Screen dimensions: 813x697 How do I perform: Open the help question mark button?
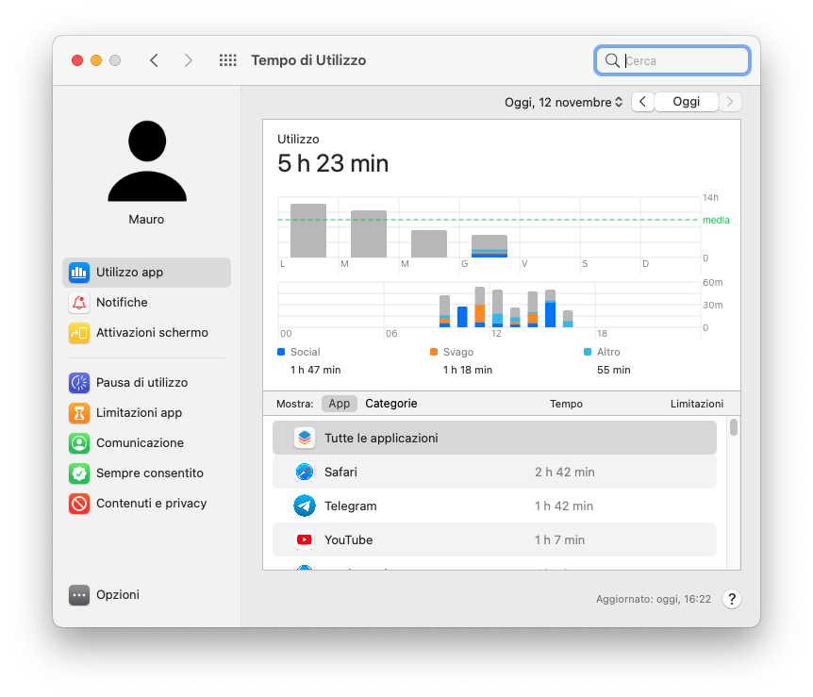[x=732, y=599]
